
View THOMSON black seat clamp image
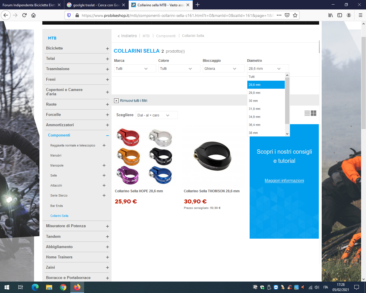click(x=213, y=156)
